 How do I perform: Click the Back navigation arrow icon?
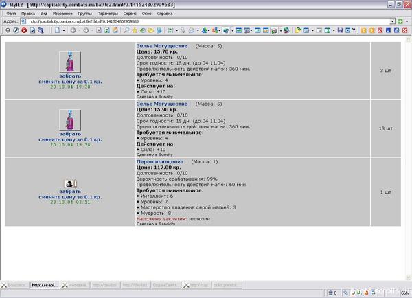73,30
